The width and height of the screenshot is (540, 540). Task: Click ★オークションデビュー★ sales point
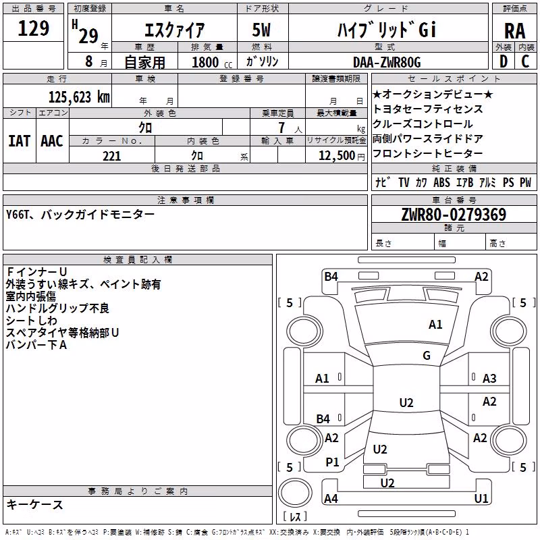point(433,94)
